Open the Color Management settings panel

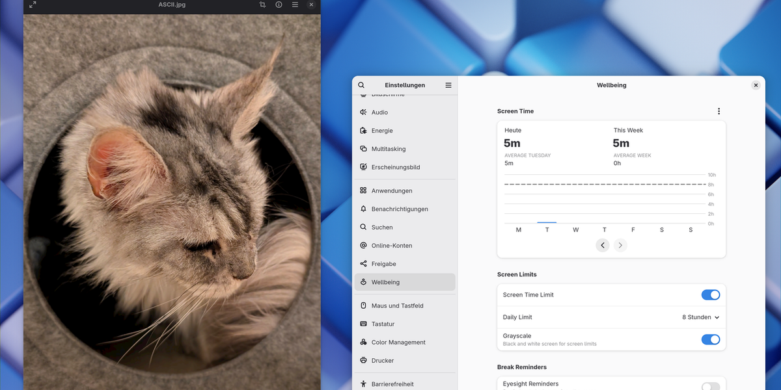coord(405,342)
